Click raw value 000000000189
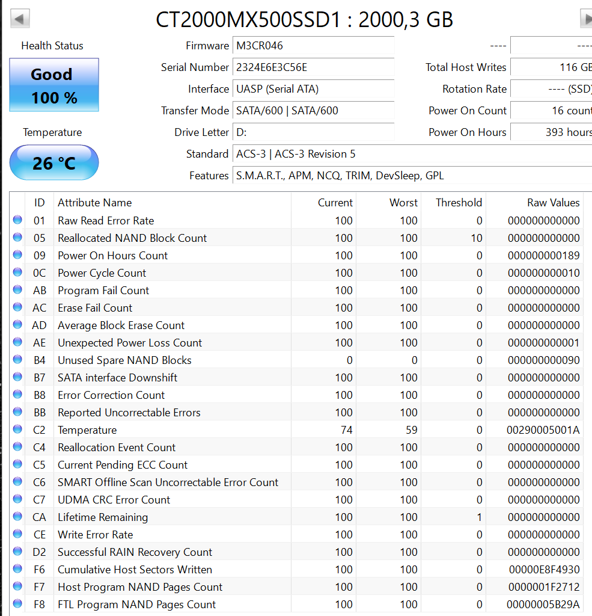The image size is (592, 616). coord(544,256)
